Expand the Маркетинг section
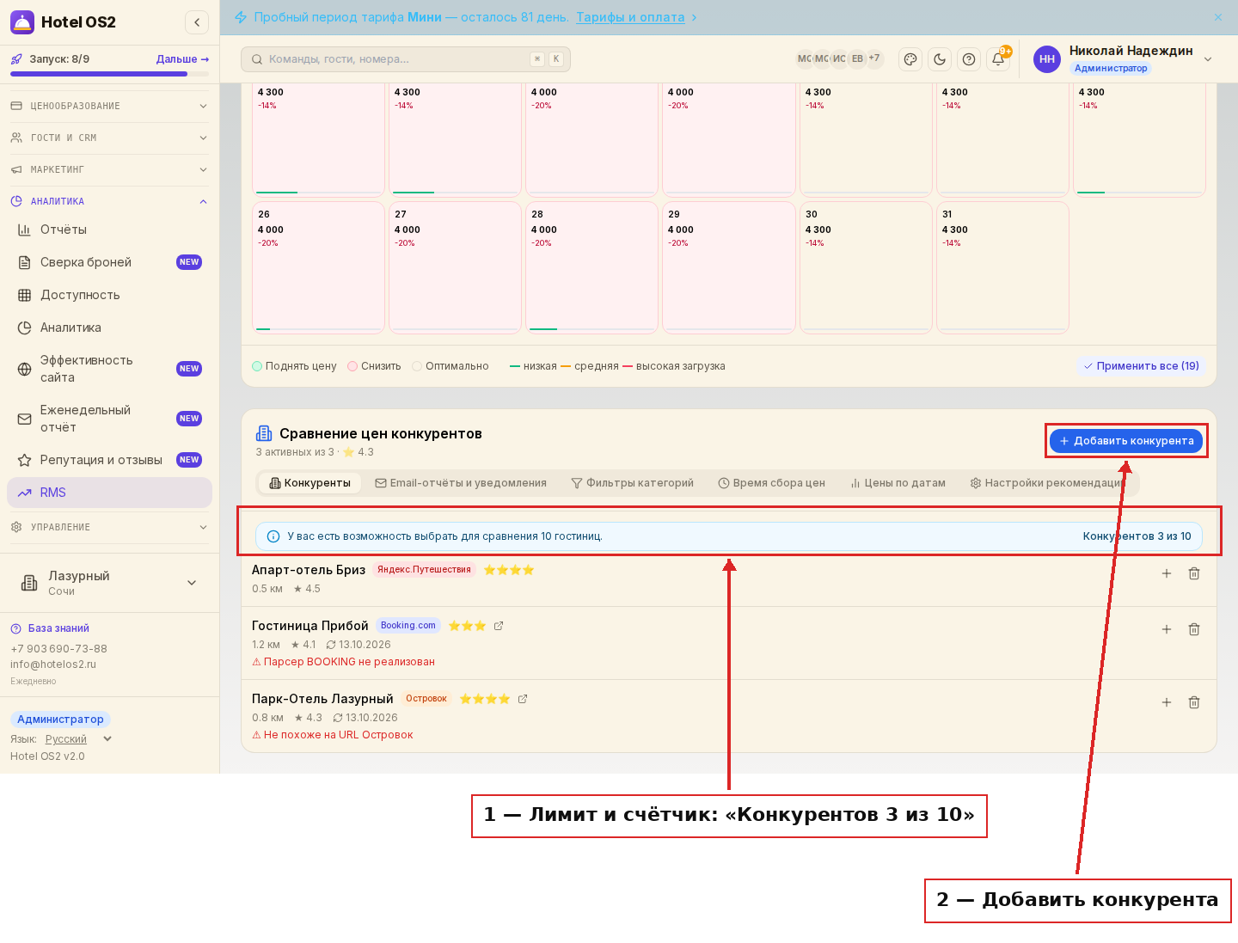 point(109,170)
